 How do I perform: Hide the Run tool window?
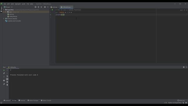pos(187,67)
